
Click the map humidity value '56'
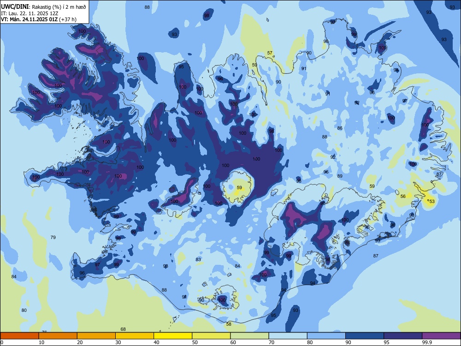(403, 196)
